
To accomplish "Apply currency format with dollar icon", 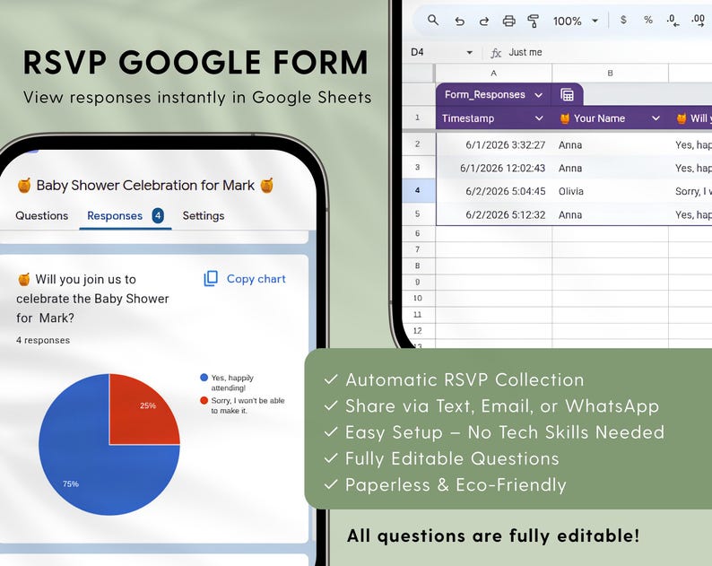I will 623,20.
